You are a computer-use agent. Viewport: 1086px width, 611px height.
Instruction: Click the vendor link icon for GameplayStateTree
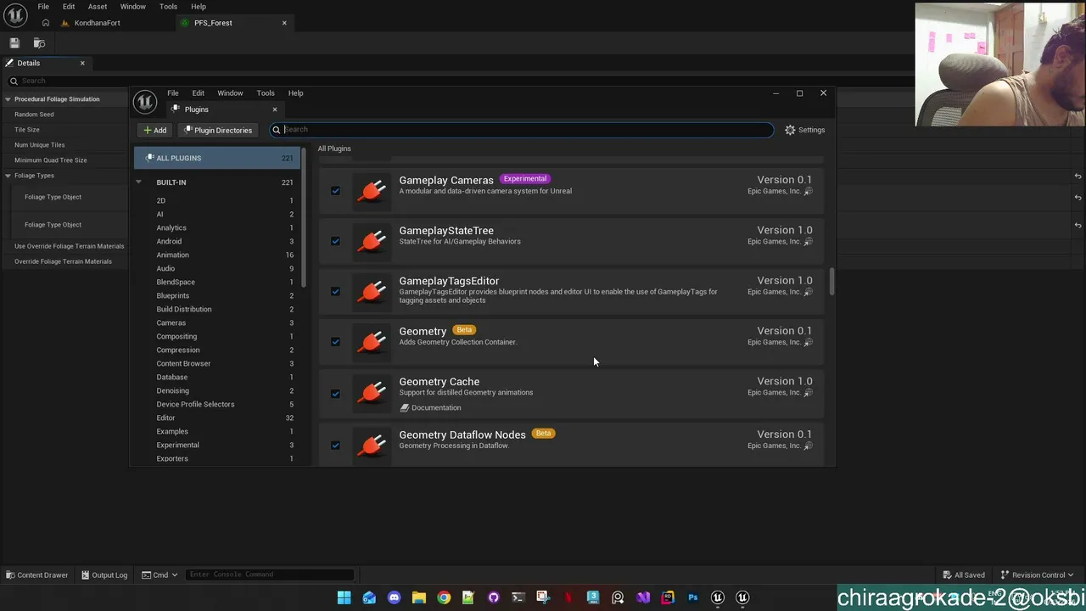[808, 241]
